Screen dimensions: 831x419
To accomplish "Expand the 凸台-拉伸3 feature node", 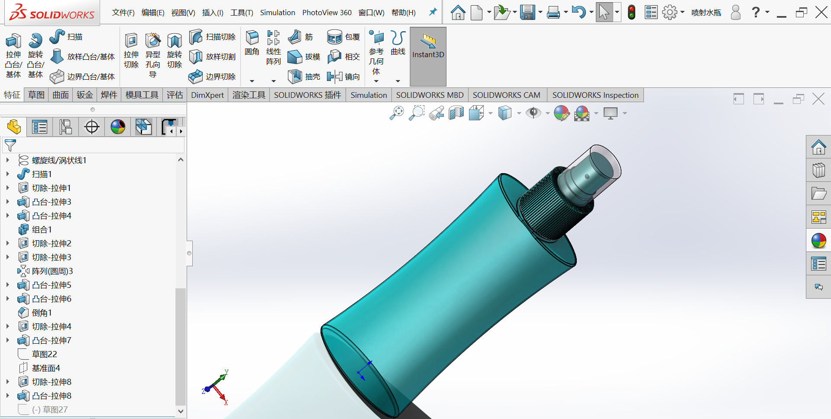I will tap(7, 202).
